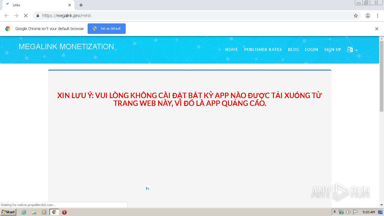Open PUBLISHER RATES page
Viewport: 384px width, 216px height.
[x=263, y=49]
